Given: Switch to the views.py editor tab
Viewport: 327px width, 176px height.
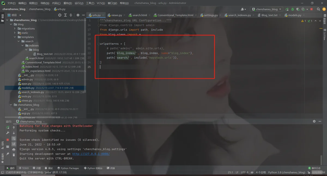Looking at the screenshot, I should click(117, 15).
